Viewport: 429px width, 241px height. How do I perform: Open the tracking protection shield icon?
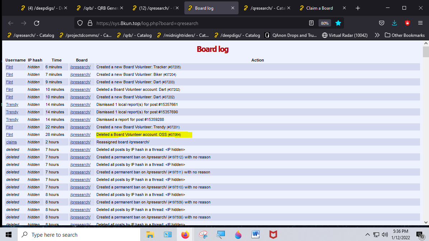click(x=80, y=23)
